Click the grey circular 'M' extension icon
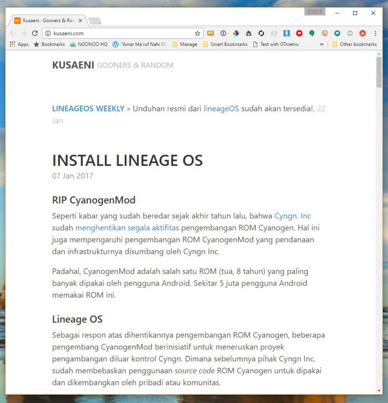Screen dimensions: 388x403 (350, 33)
